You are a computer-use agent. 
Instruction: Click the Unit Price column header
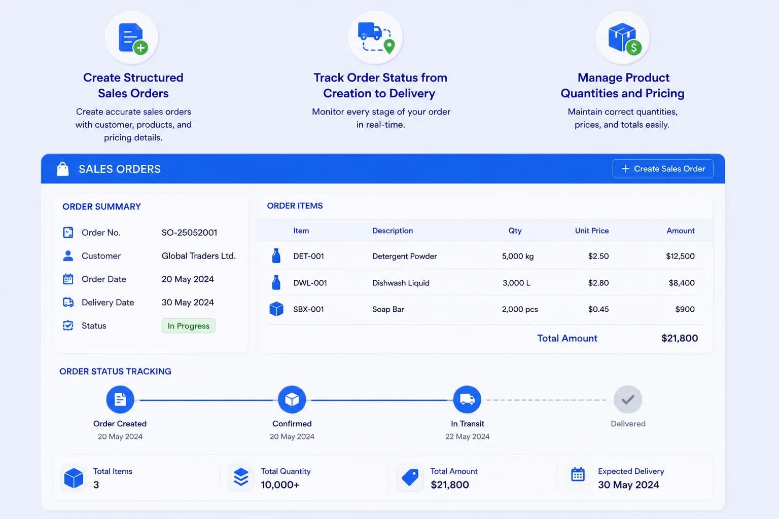coord(592,231)
